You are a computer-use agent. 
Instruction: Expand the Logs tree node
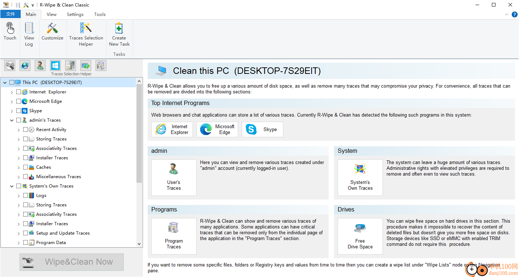point(19,196)
